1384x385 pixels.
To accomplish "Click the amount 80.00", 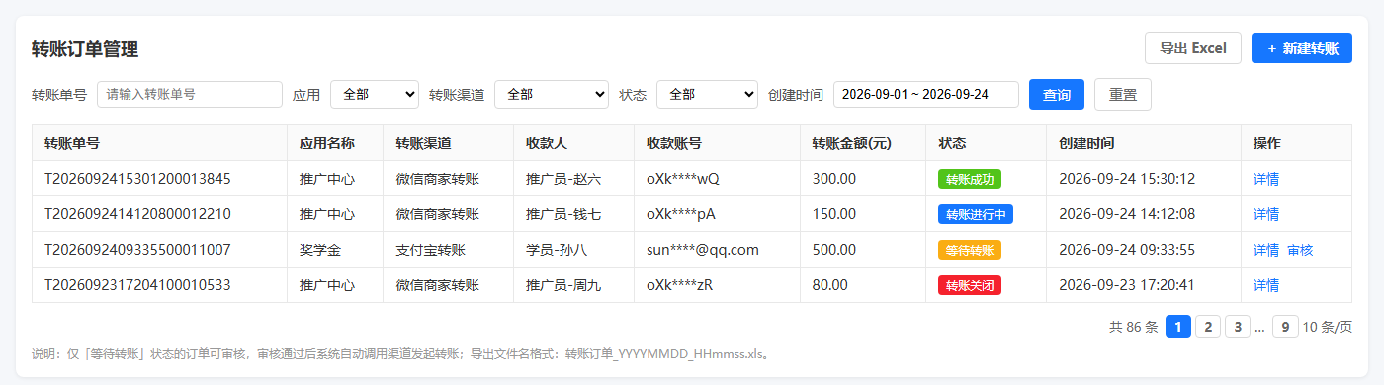I will pyautogui.click(x=830, y=285).
